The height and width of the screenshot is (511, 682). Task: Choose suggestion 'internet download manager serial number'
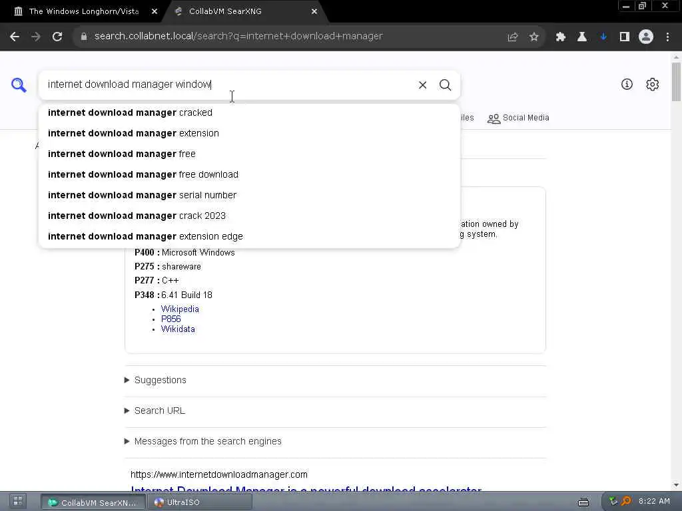249,195
